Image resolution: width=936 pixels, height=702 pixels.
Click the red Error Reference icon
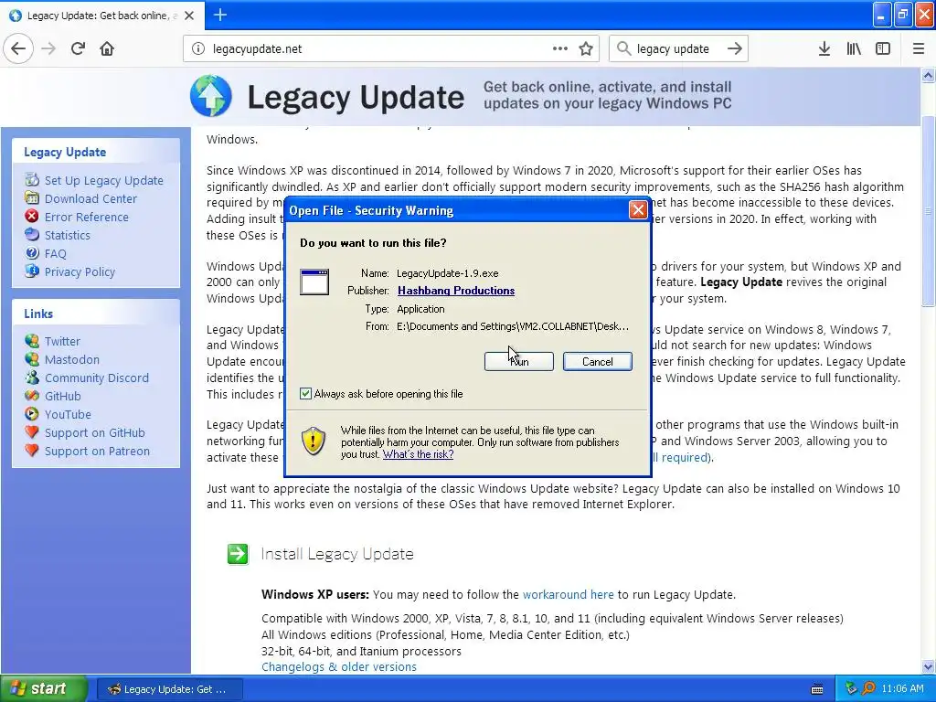(32, 216)
